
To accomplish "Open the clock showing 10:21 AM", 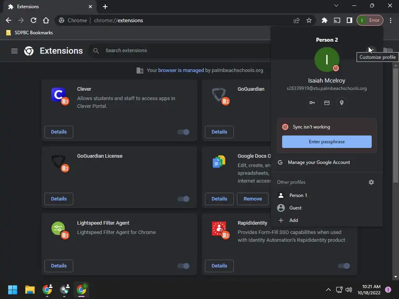I will tap(369, 290).
